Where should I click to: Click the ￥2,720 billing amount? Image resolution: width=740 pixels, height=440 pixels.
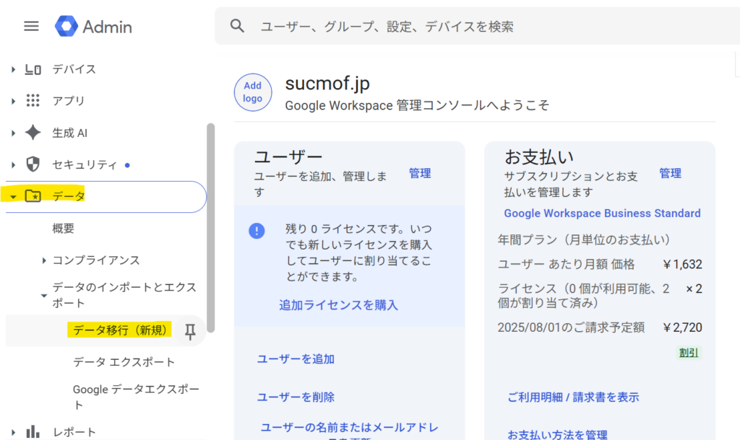coord(682,327)
